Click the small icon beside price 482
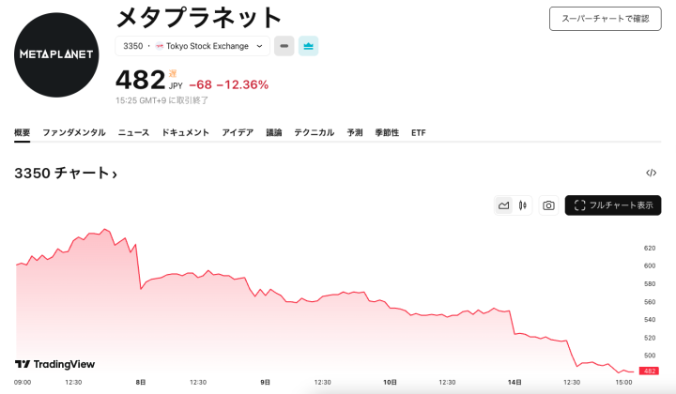Screen dimensions: 676x394 [x=173, y=73]
